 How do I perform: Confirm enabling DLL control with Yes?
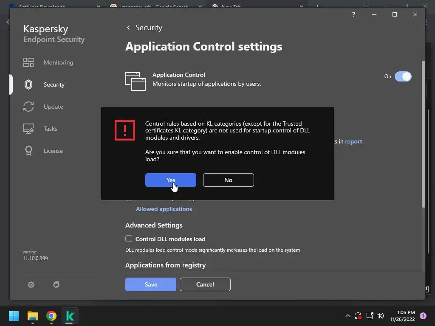click(x=171, y=180)
